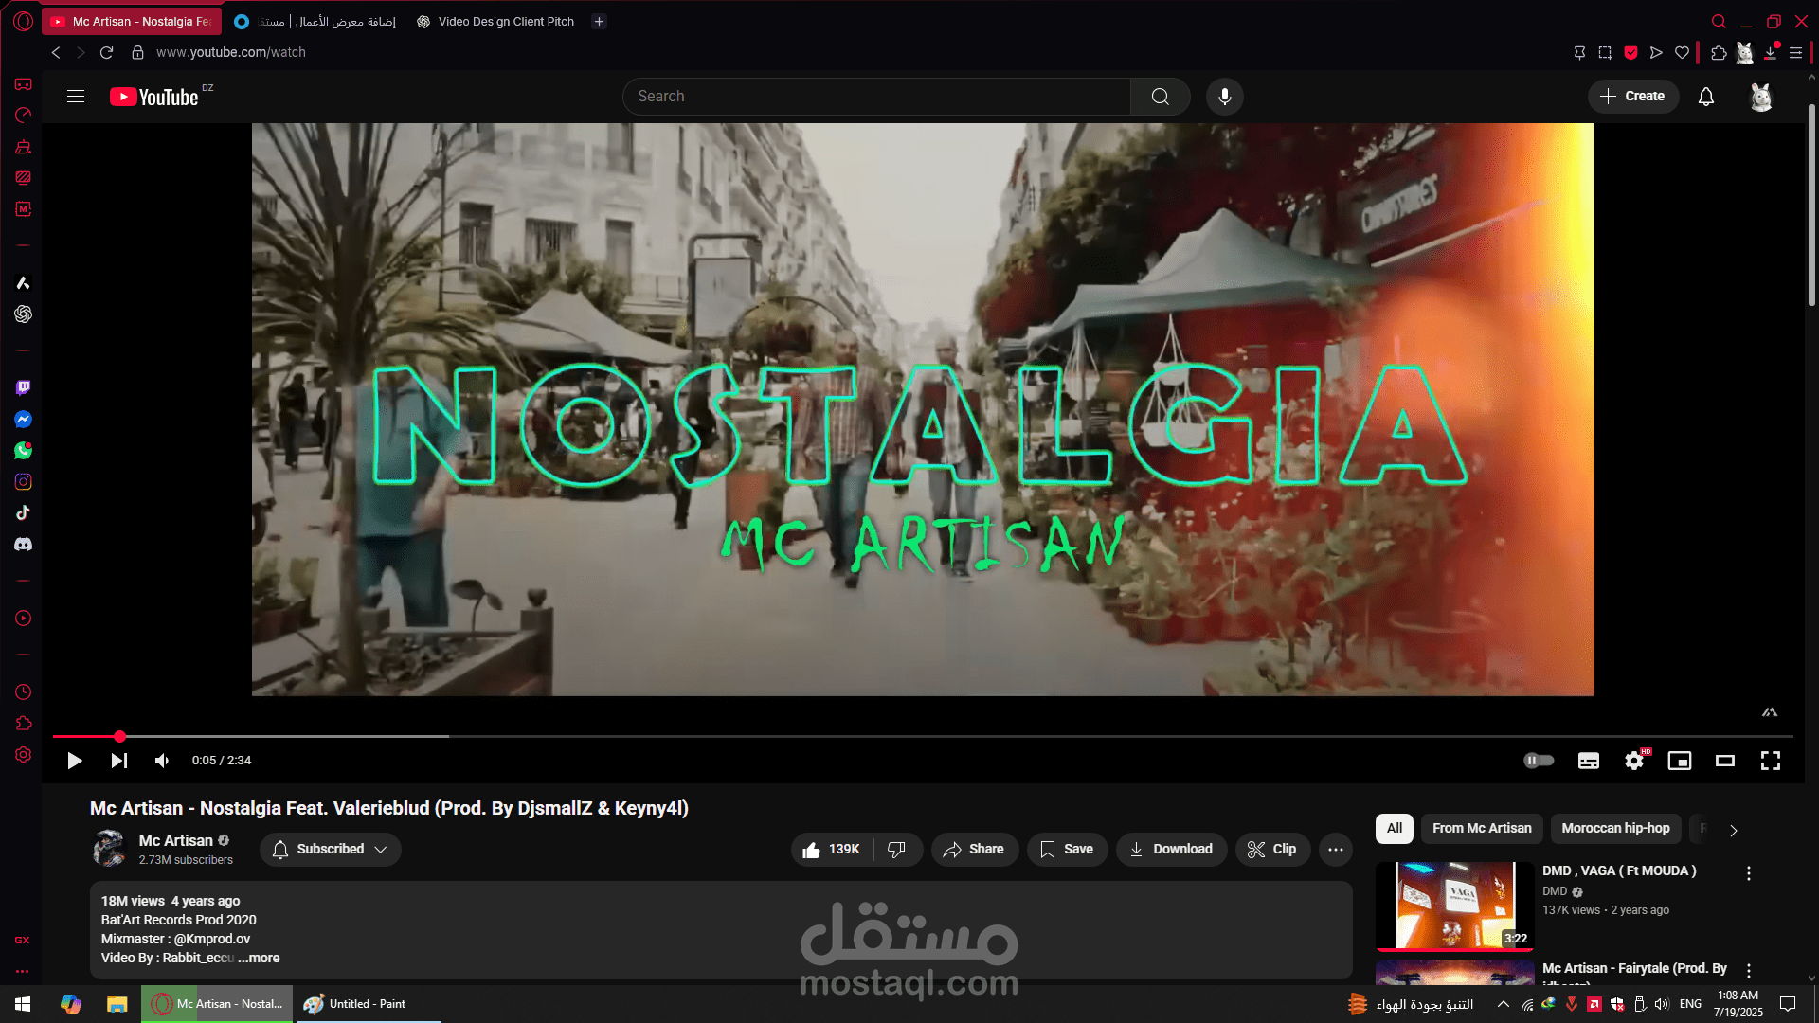Open Twitch in the Opera sidebar
Image resolution: width=1819 pixels, height=1023 pixels.
click(x=23, y=387)
